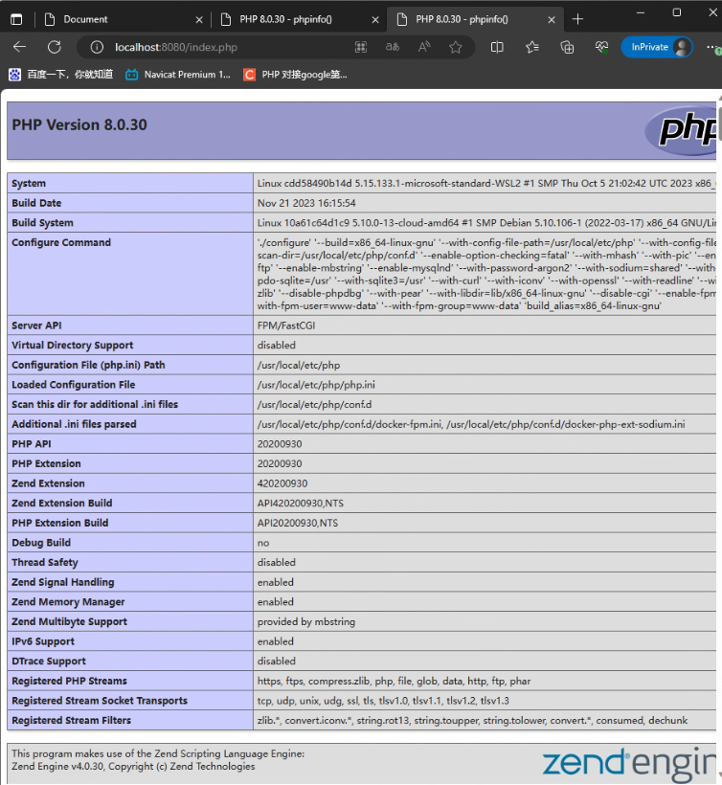Close the Document tab
Viewport: 722px width, 785px height.
pos(199,19)
